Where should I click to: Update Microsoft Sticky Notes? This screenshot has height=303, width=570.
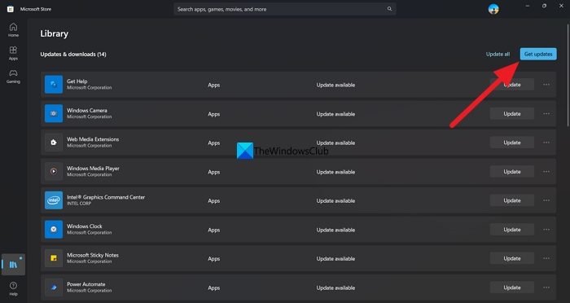(512, 258)
